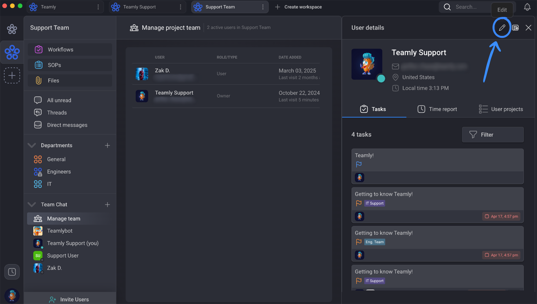Image resolution: width=537 pixels, height=304 pixels.
Task: Click your profile avatar at the bottom of the rail
Action: [12, 295]
